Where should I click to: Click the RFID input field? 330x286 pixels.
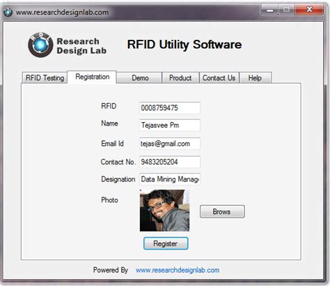[170, 108]
